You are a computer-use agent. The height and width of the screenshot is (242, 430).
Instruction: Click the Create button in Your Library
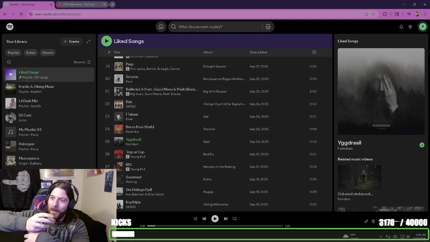[71, 41]
